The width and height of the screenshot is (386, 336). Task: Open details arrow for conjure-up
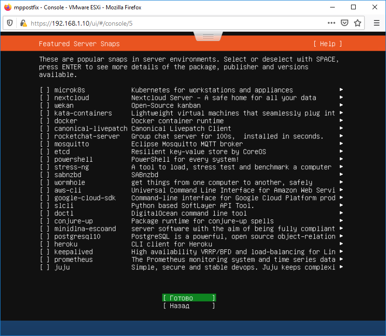341,220
